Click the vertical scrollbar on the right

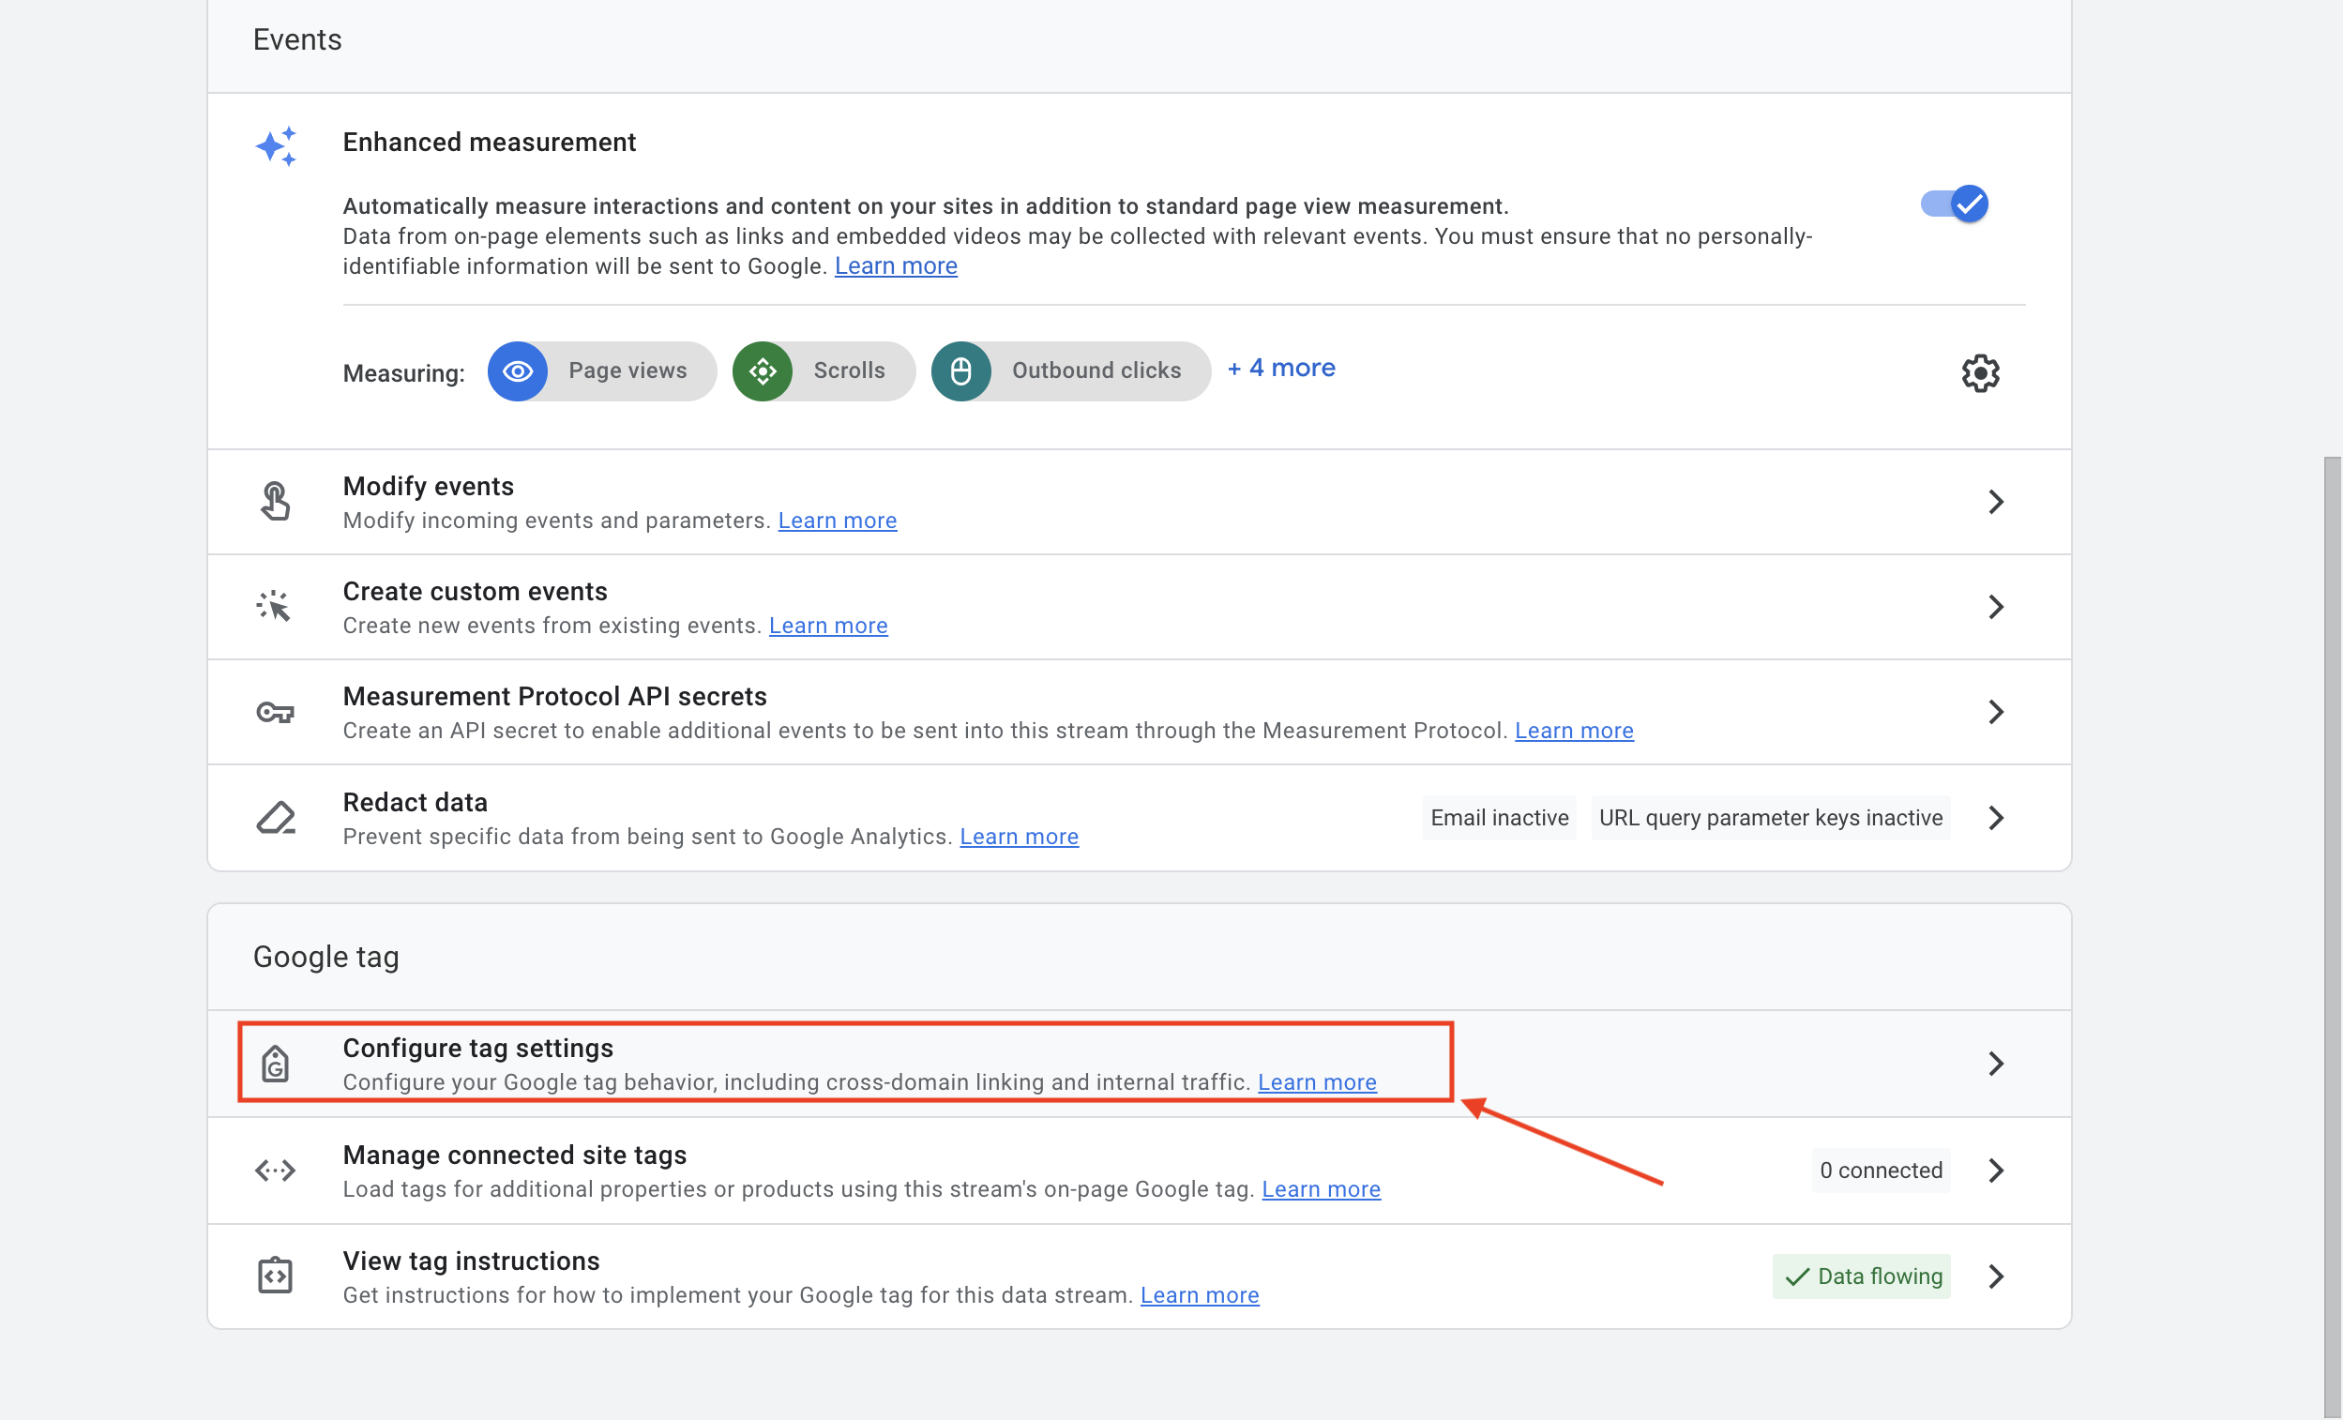(x=2332, y=937)
